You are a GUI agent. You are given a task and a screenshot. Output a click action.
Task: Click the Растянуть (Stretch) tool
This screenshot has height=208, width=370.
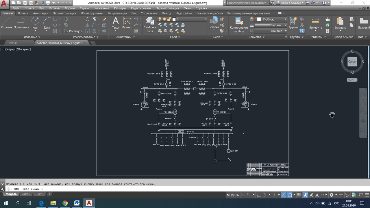tap(73, 31)
